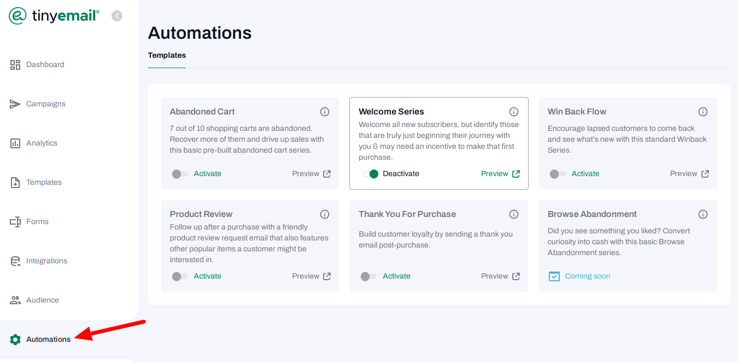
Task: Enable the Thank You For Purchase automation
Action: click(368, 276)
